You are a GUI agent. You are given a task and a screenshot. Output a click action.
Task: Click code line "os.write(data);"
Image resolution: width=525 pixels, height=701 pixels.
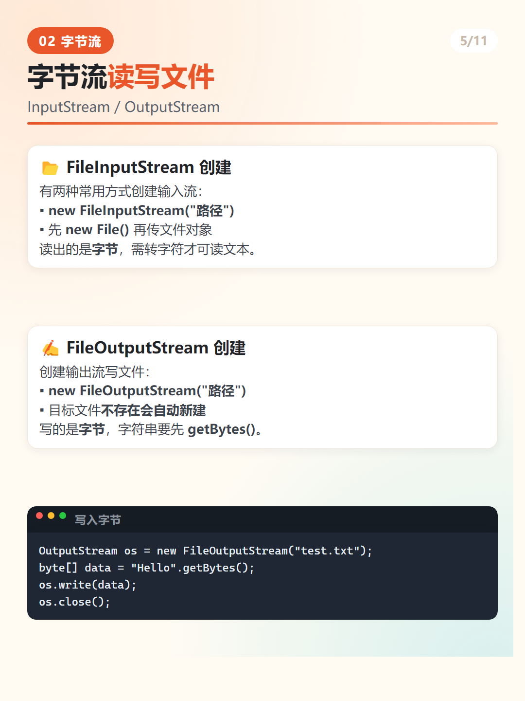pyautogui.click(x=87, y=585)
